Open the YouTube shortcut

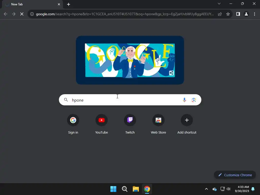(102, 124)
